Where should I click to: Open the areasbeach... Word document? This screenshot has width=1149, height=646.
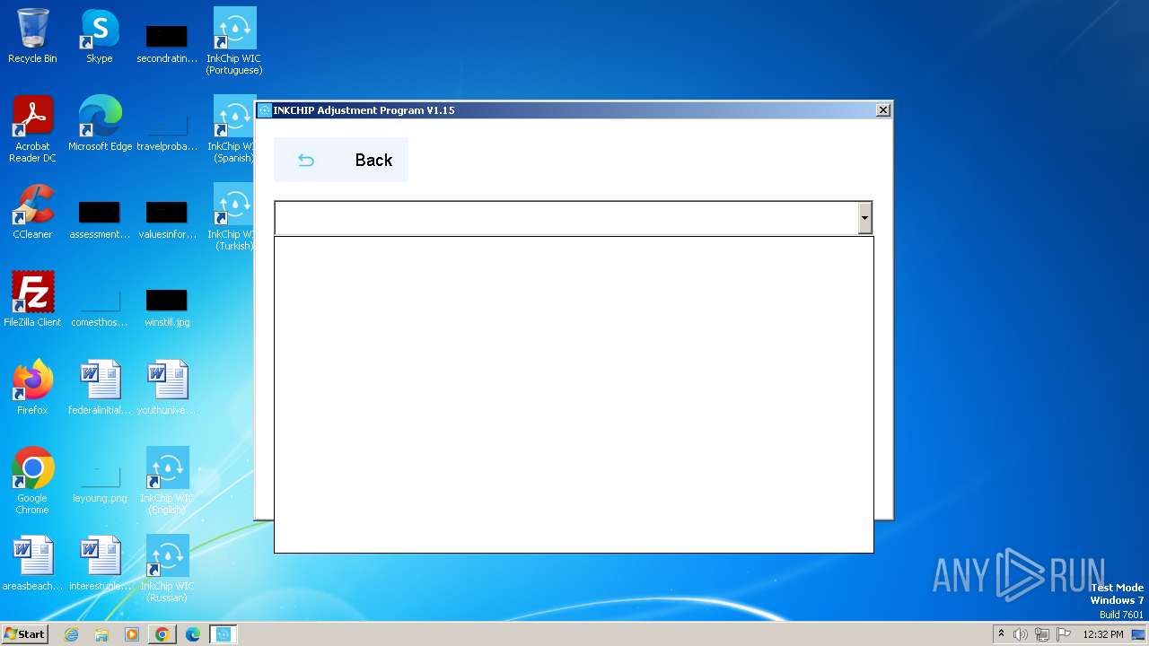(x=32, y=563)
